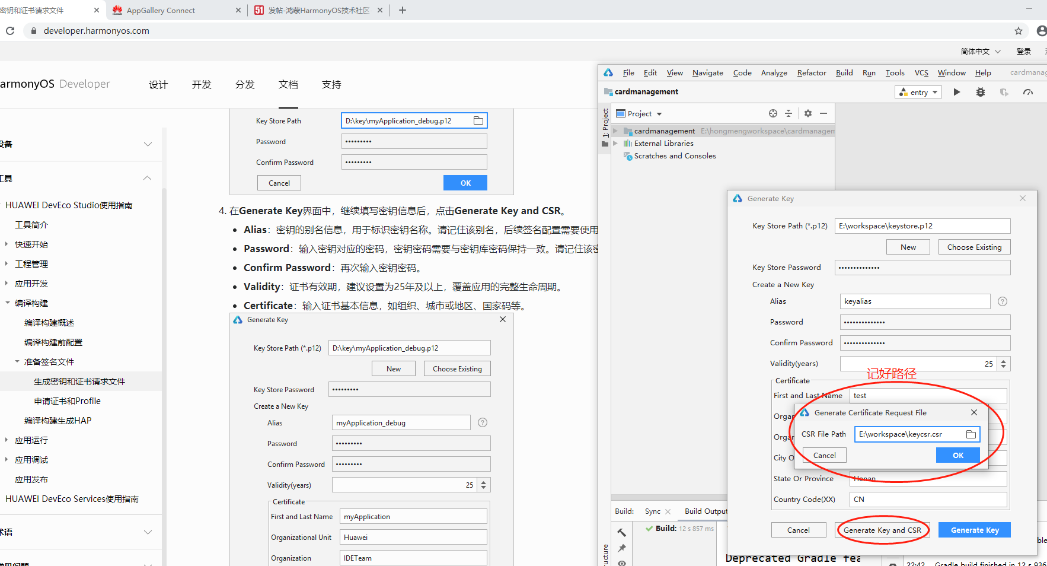1047x566 pixels.
Task: Click the profiler icon in DevEco toolbar
Action: pyautogui.click(x=1028, y=92)
